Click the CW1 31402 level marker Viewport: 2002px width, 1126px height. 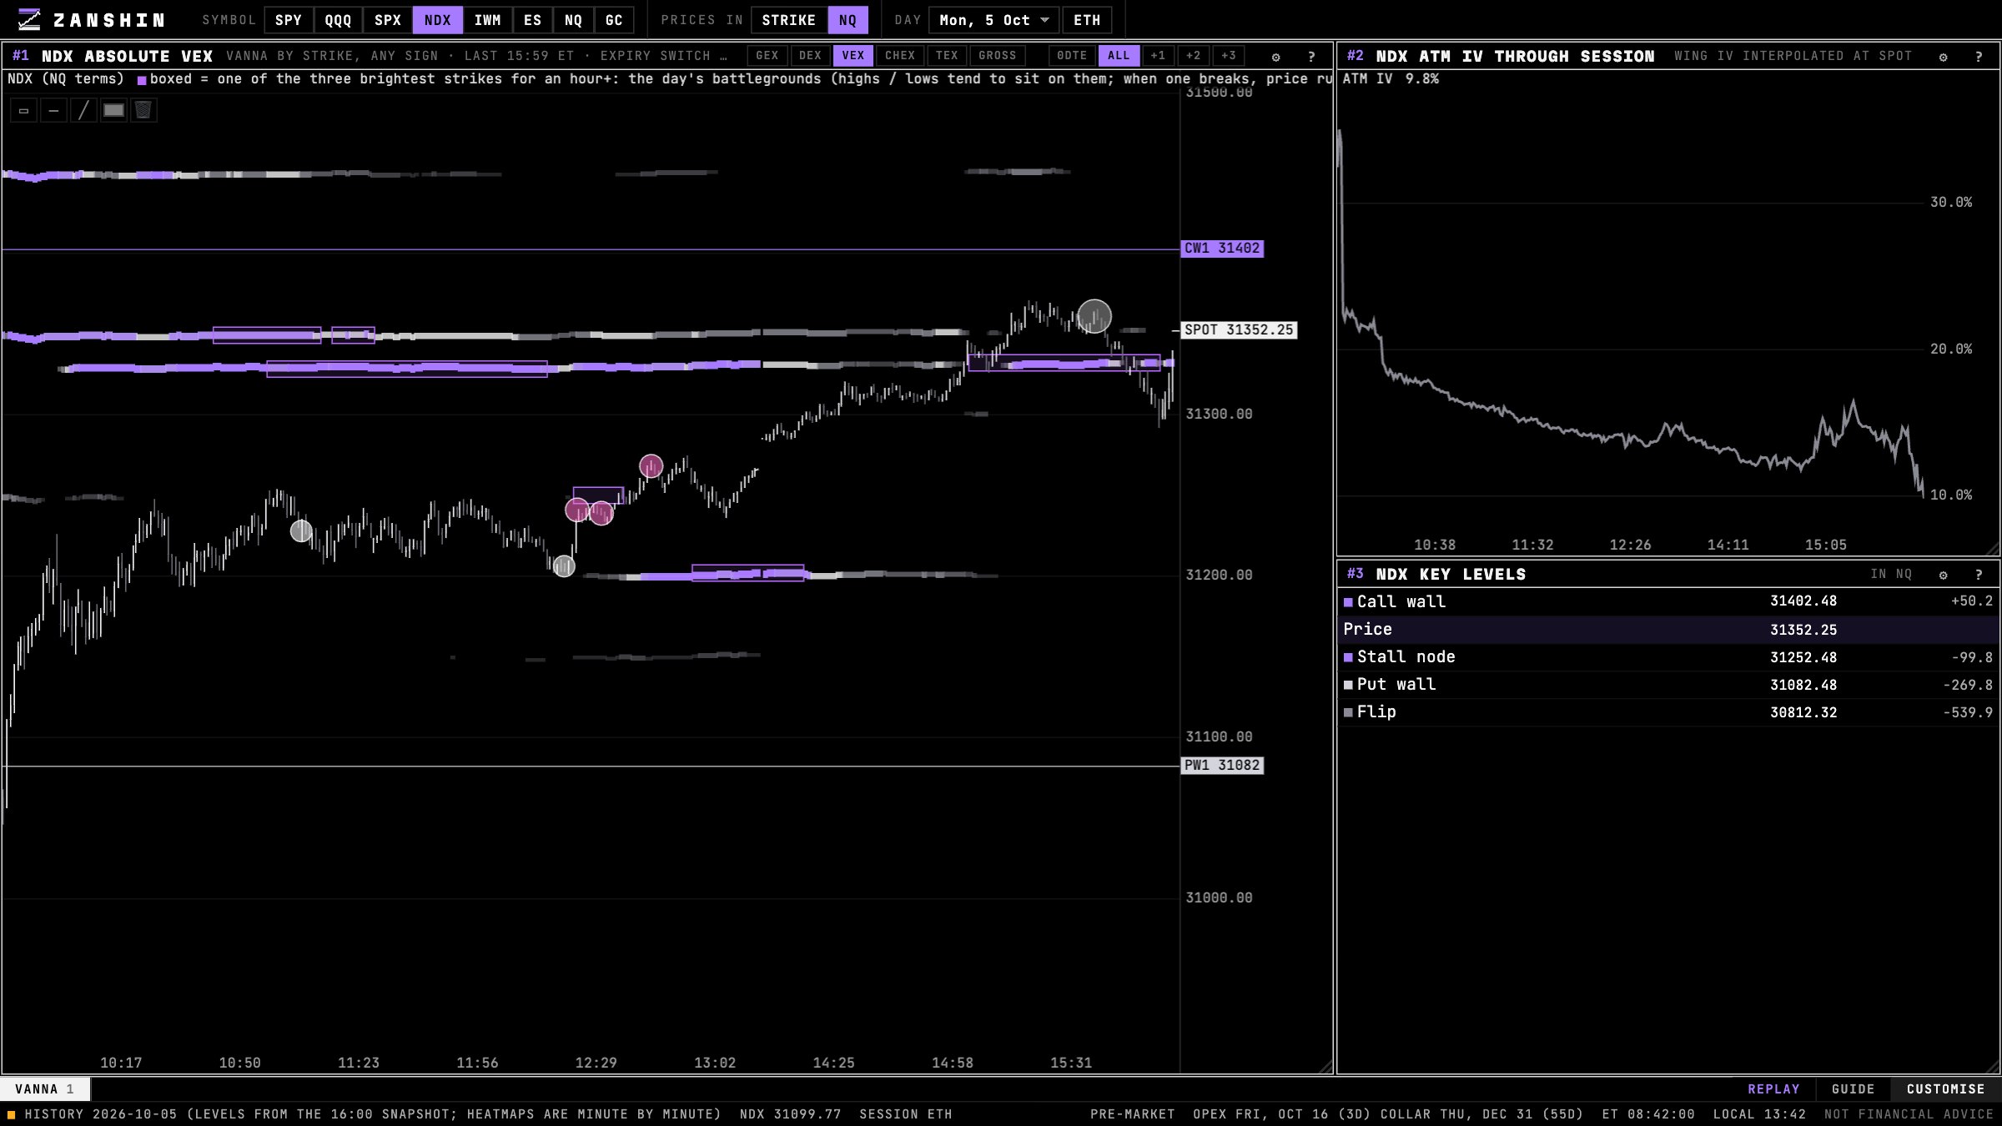coord(1222,249)
